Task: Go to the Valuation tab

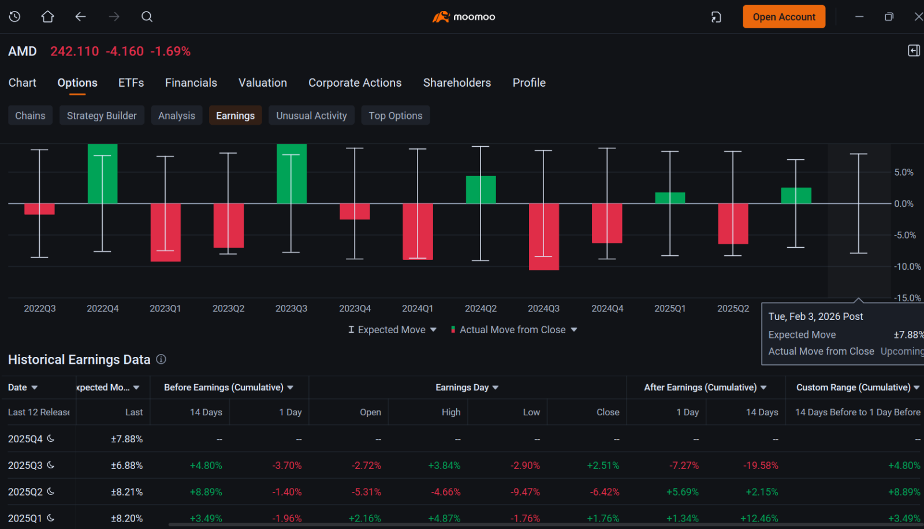Action: 263,83
